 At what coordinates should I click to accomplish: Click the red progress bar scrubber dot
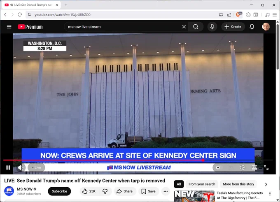[203, 160]
